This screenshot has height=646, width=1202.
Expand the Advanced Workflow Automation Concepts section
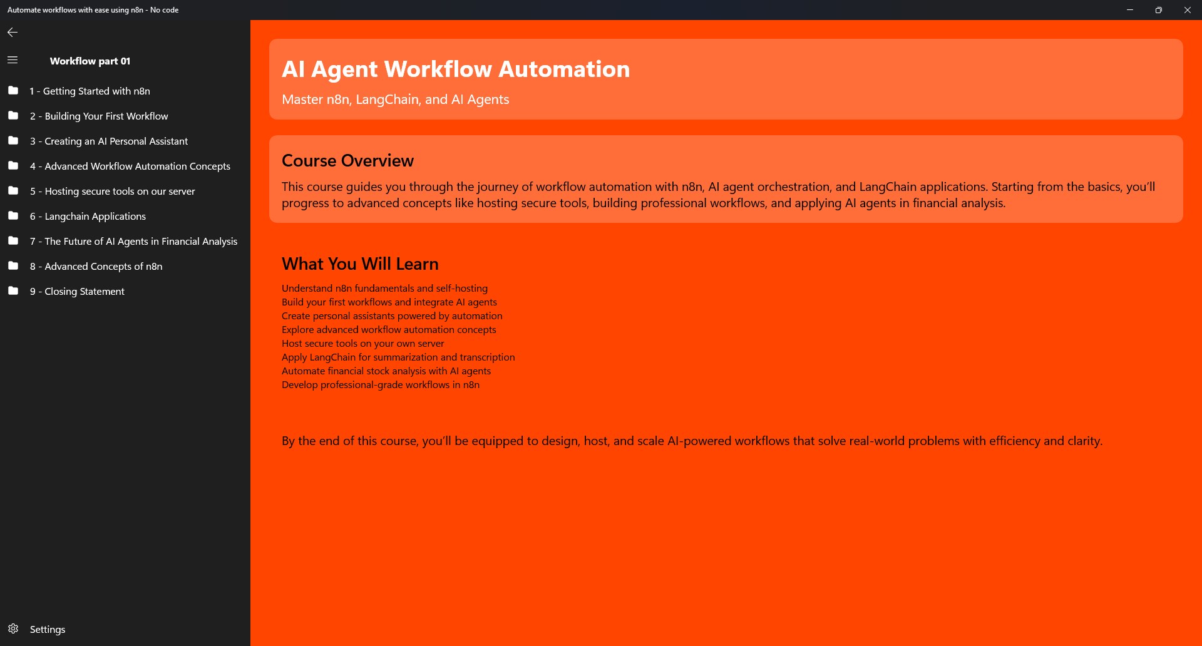tap(130, 166)
